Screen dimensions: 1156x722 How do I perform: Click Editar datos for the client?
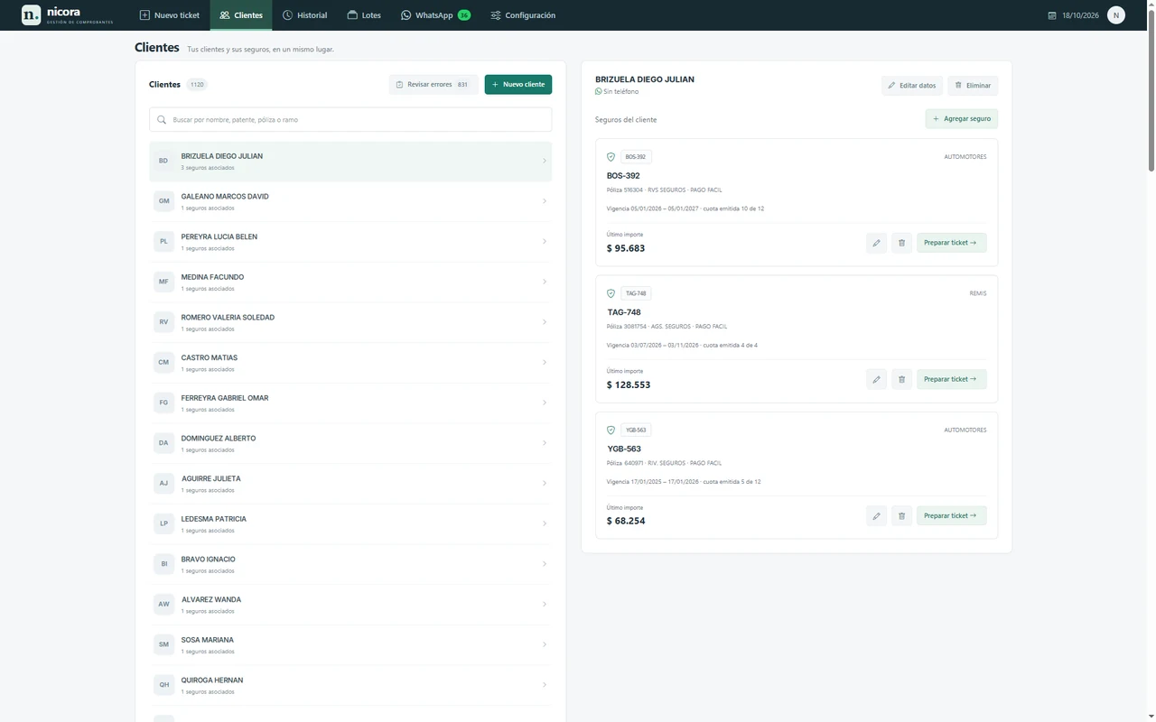pos(912,86)
